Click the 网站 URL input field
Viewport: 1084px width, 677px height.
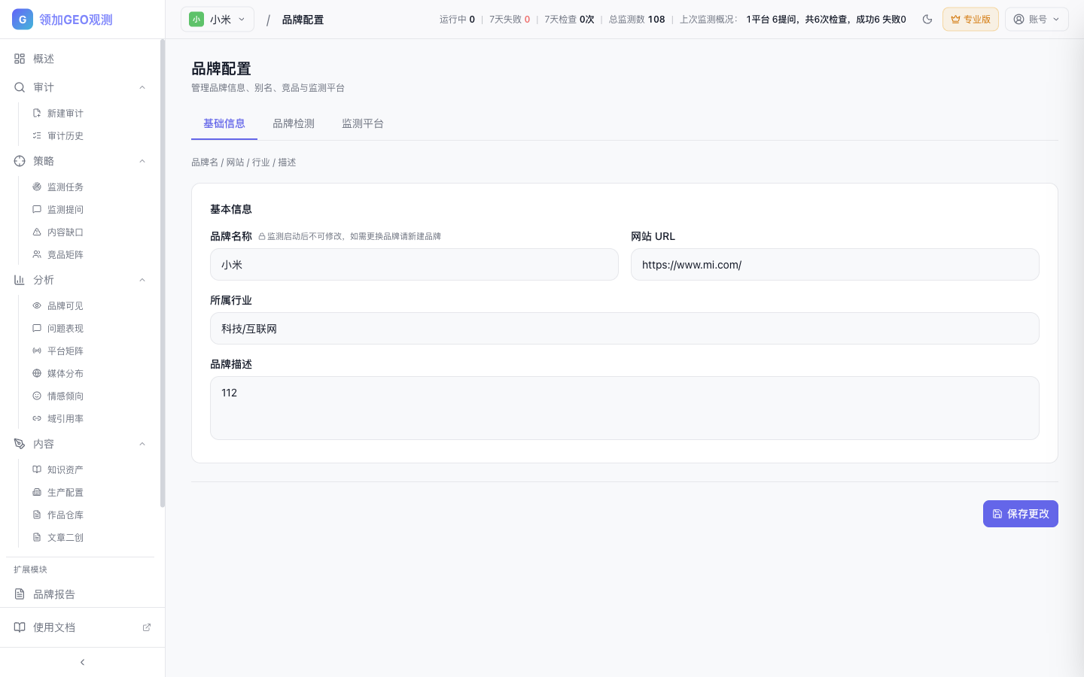pyautogui.click(x=835, y=265)
